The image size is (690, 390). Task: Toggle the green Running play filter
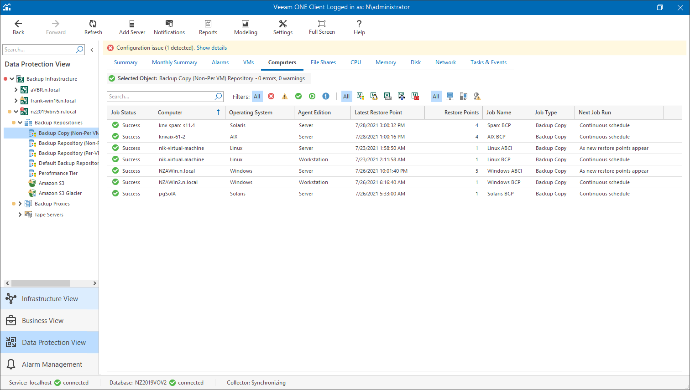[312, 96]
